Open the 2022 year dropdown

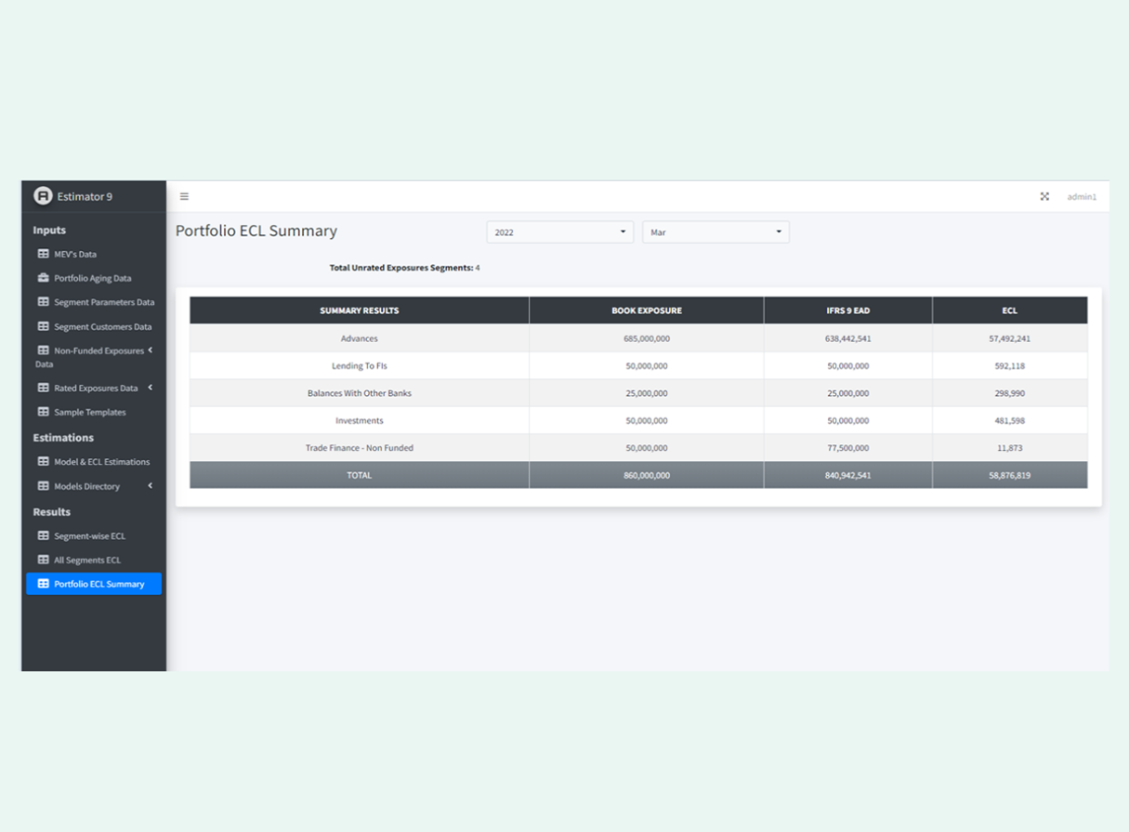pyautogui.click(x=559, y=232)
